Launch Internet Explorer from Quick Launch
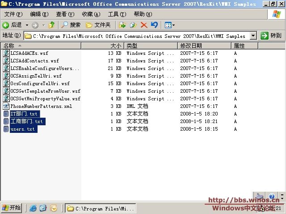 tap(33, 208)
